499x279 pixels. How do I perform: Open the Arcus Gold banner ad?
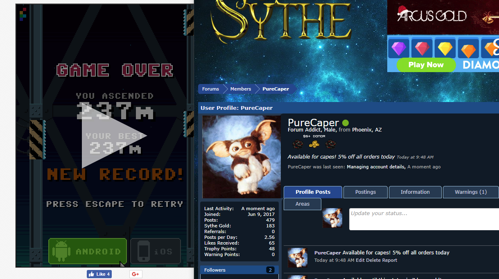point(443,17)
